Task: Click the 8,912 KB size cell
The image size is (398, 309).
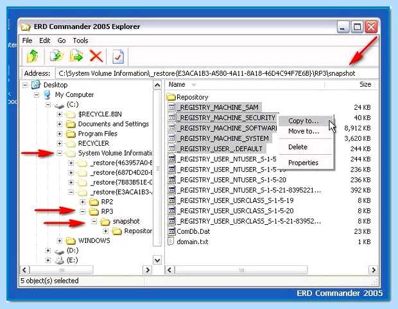Action: [x=358, y=128]
